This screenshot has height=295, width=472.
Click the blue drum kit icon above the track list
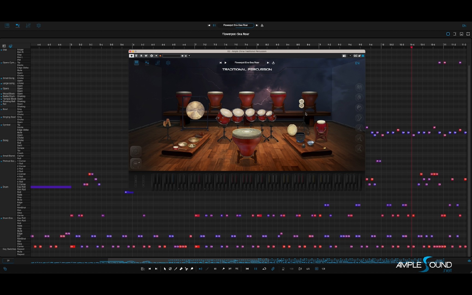(11, 46)
